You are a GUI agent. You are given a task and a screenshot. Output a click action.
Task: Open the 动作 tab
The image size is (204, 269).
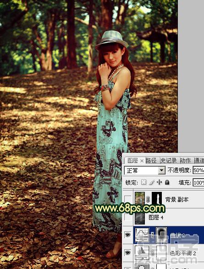pos(185,160)
